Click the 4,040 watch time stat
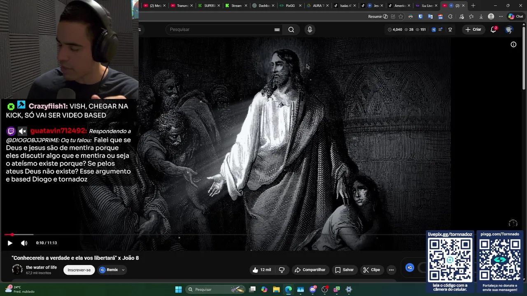The height and width of the screenshot is (296, 527). [395, 30]
